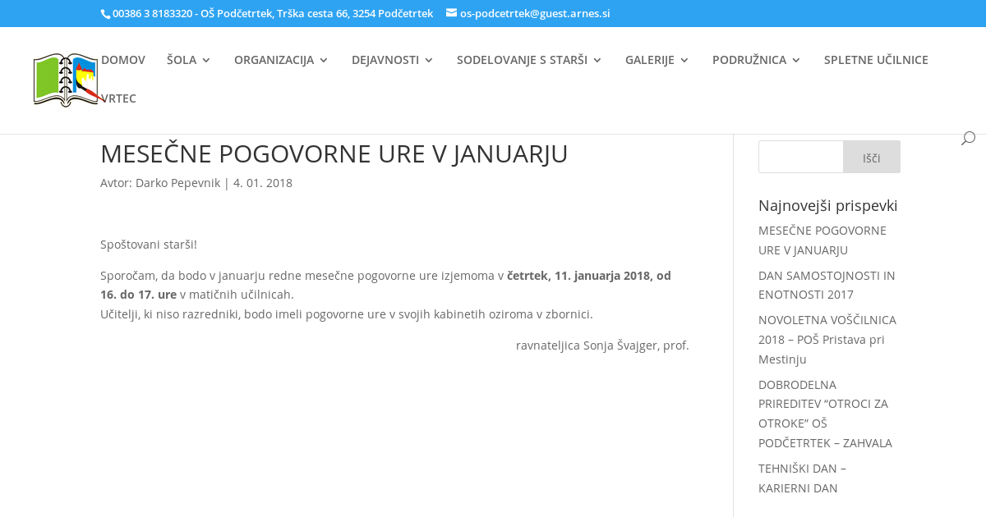Go to DOMOV menu item

[x=123, y=60]
